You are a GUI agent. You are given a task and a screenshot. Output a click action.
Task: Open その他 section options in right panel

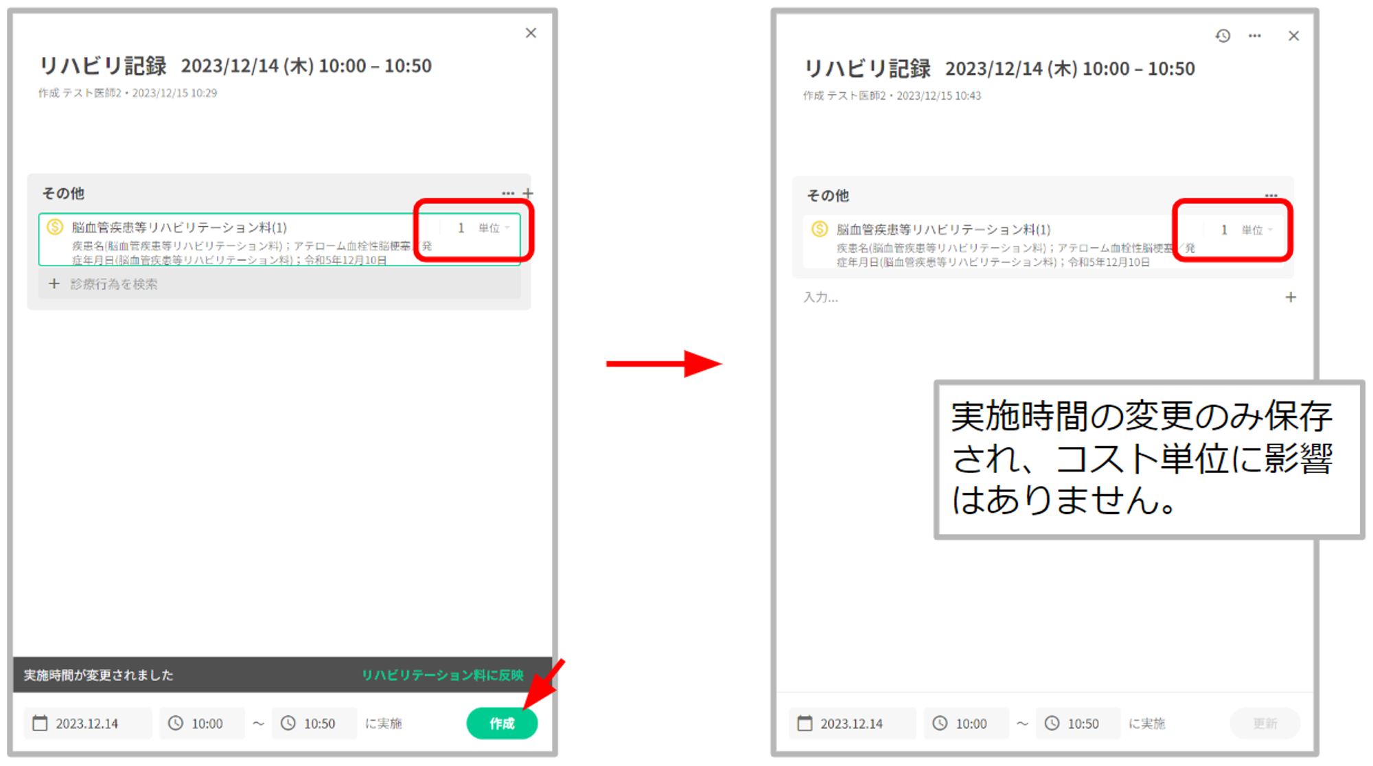[x=1271, y=196]
